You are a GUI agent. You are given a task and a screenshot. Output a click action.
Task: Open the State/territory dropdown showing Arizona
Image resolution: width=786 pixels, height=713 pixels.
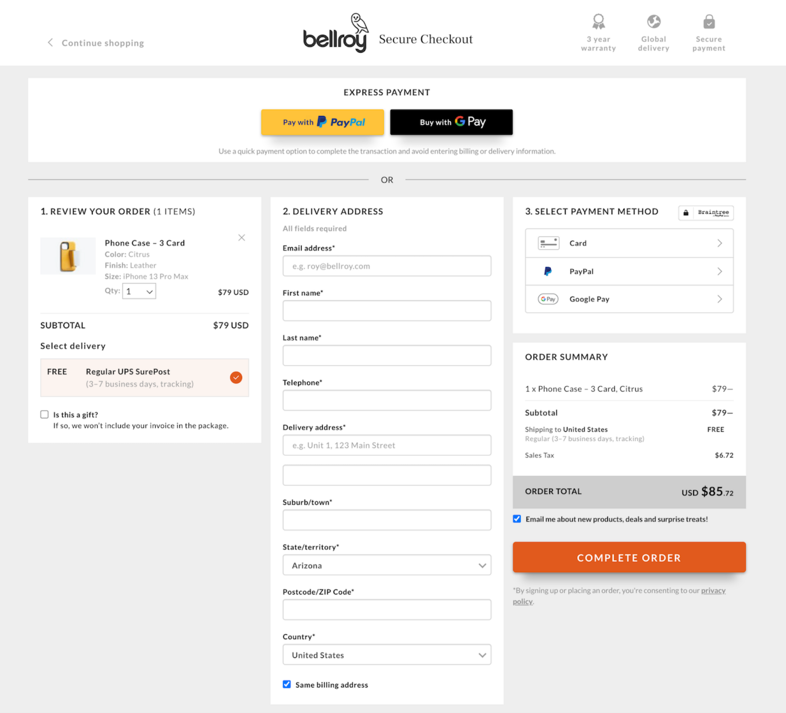[x=387, y=565]
